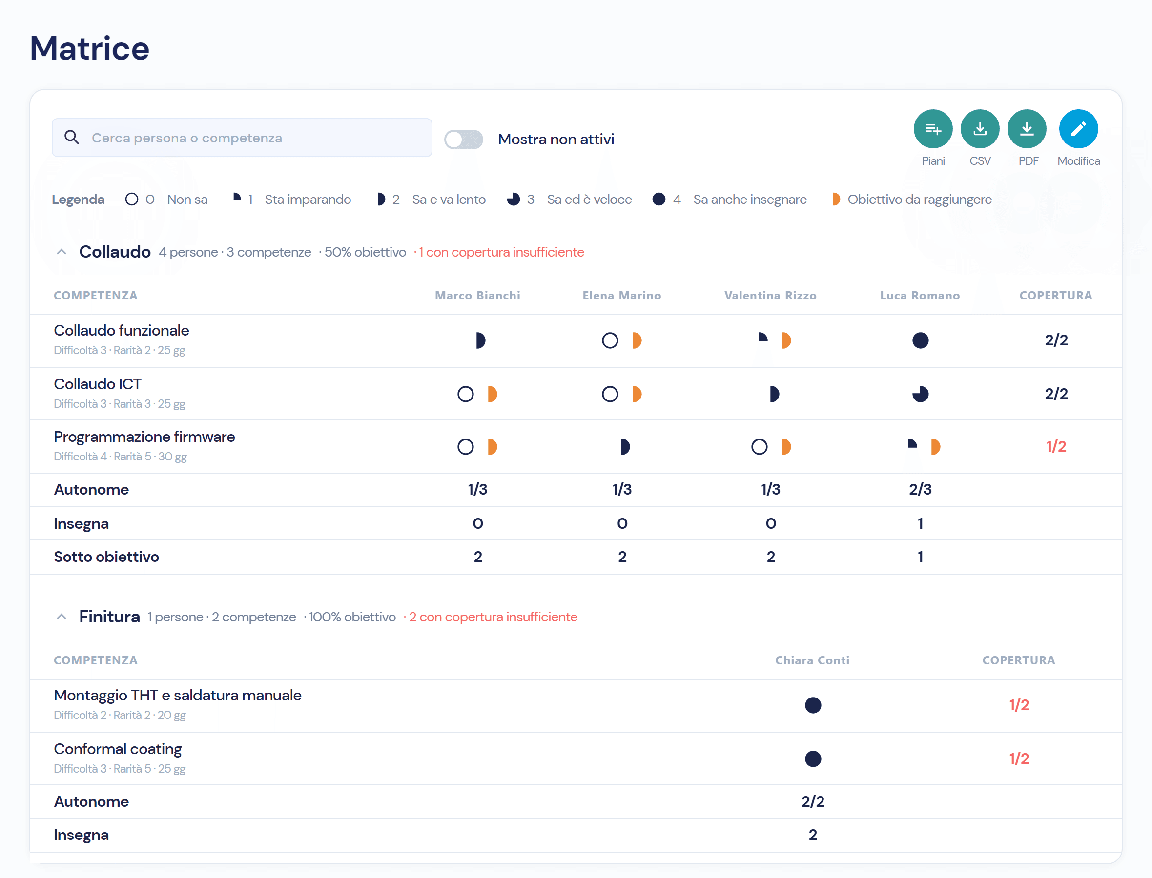Click '1 con copertura insufficiente' in Collaudo
The width and height of the screenshot is (1152, 878).
pyautogui.click(x=501, y=252)
